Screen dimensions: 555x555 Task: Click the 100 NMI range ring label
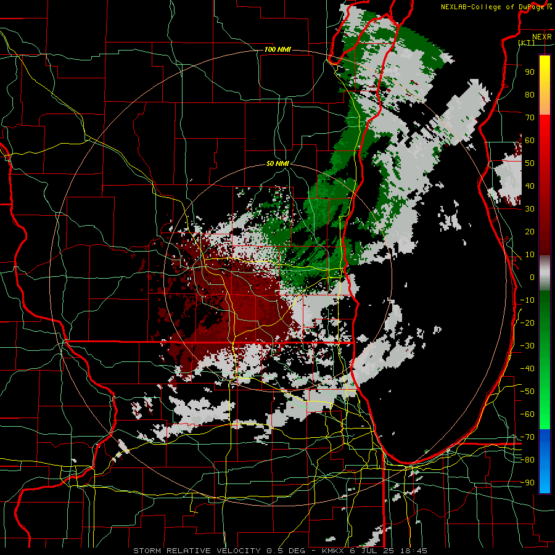277,49
